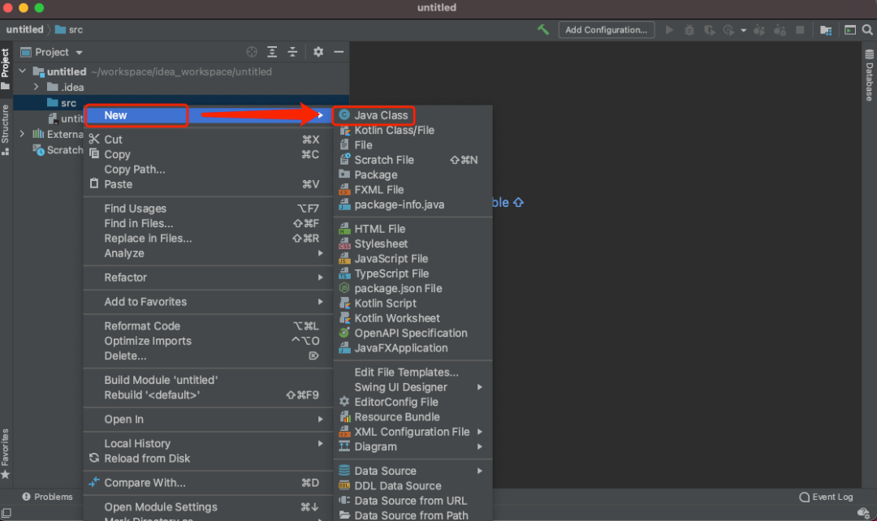Choose Copy Path... in the context menu

[208, 170]
